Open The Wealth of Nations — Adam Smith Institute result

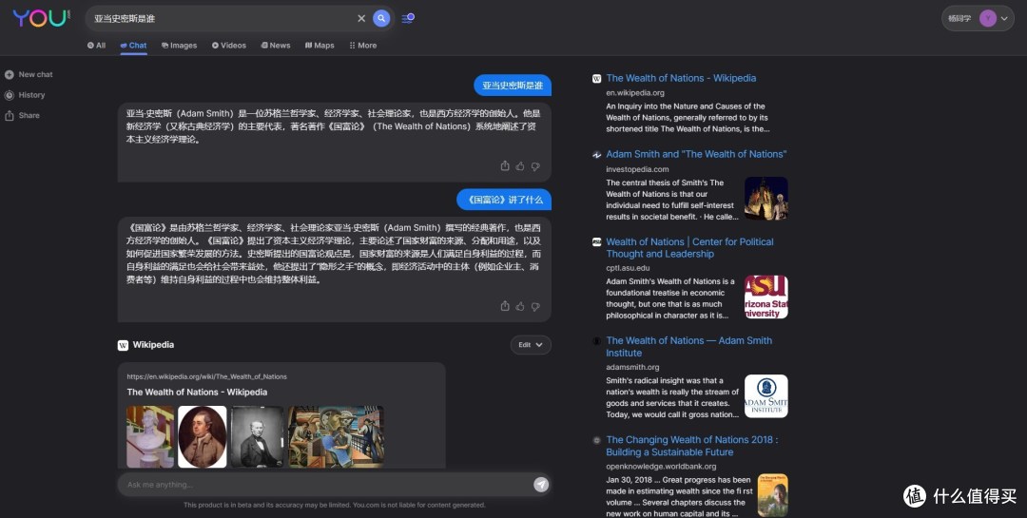689,346
